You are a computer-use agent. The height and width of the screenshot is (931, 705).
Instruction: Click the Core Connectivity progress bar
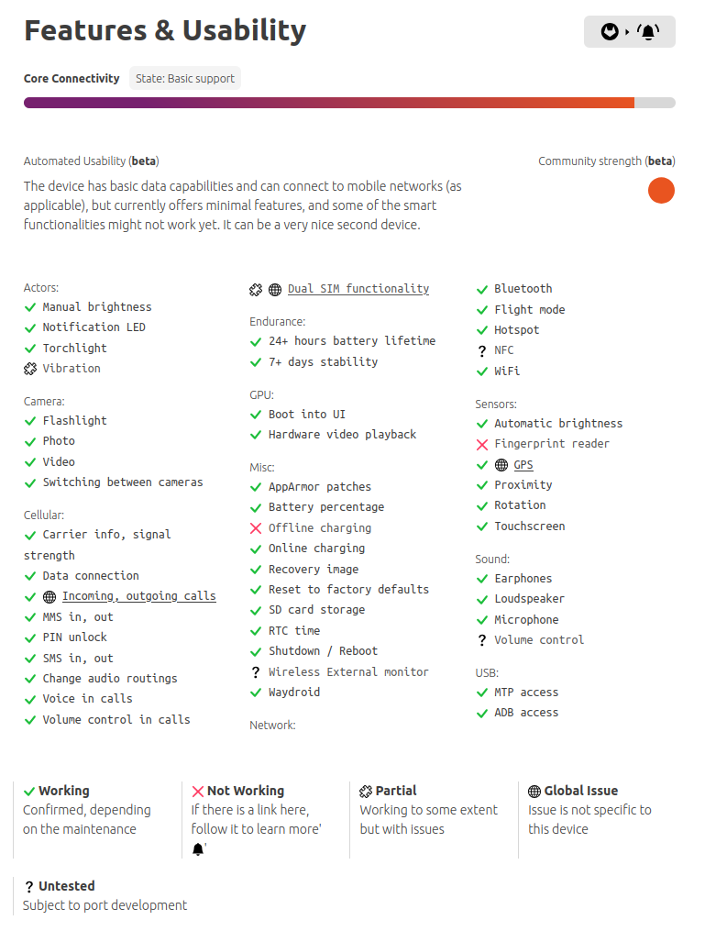pos(349,103)
